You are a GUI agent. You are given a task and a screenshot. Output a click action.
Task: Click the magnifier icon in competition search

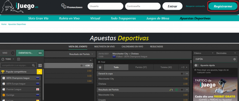click(x=33, y=65)
